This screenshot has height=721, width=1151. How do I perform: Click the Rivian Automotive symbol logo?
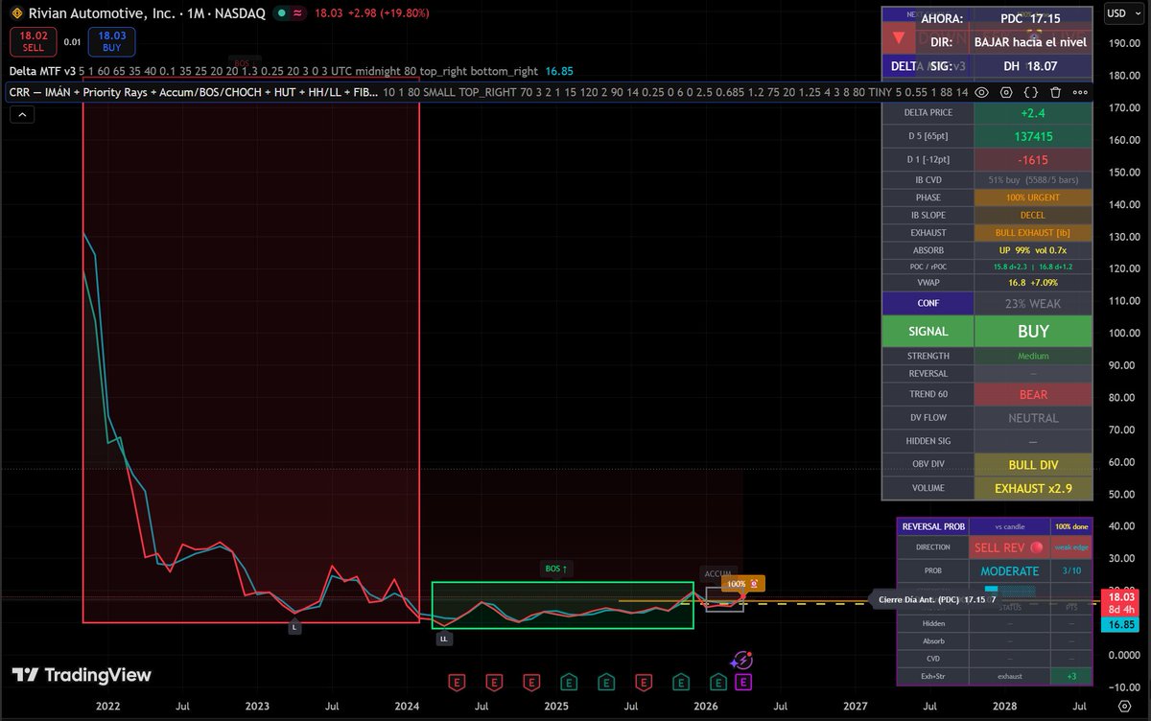[x=15, y=13]
